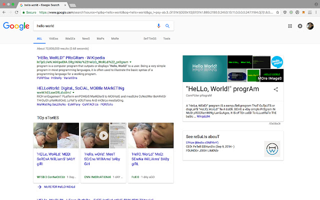Switch to the Videos tab
The height and width of the screenshot is (200, 320).
[x=53, y=38]
